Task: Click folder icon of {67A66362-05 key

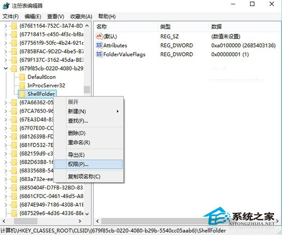Action: coord(14,102)
